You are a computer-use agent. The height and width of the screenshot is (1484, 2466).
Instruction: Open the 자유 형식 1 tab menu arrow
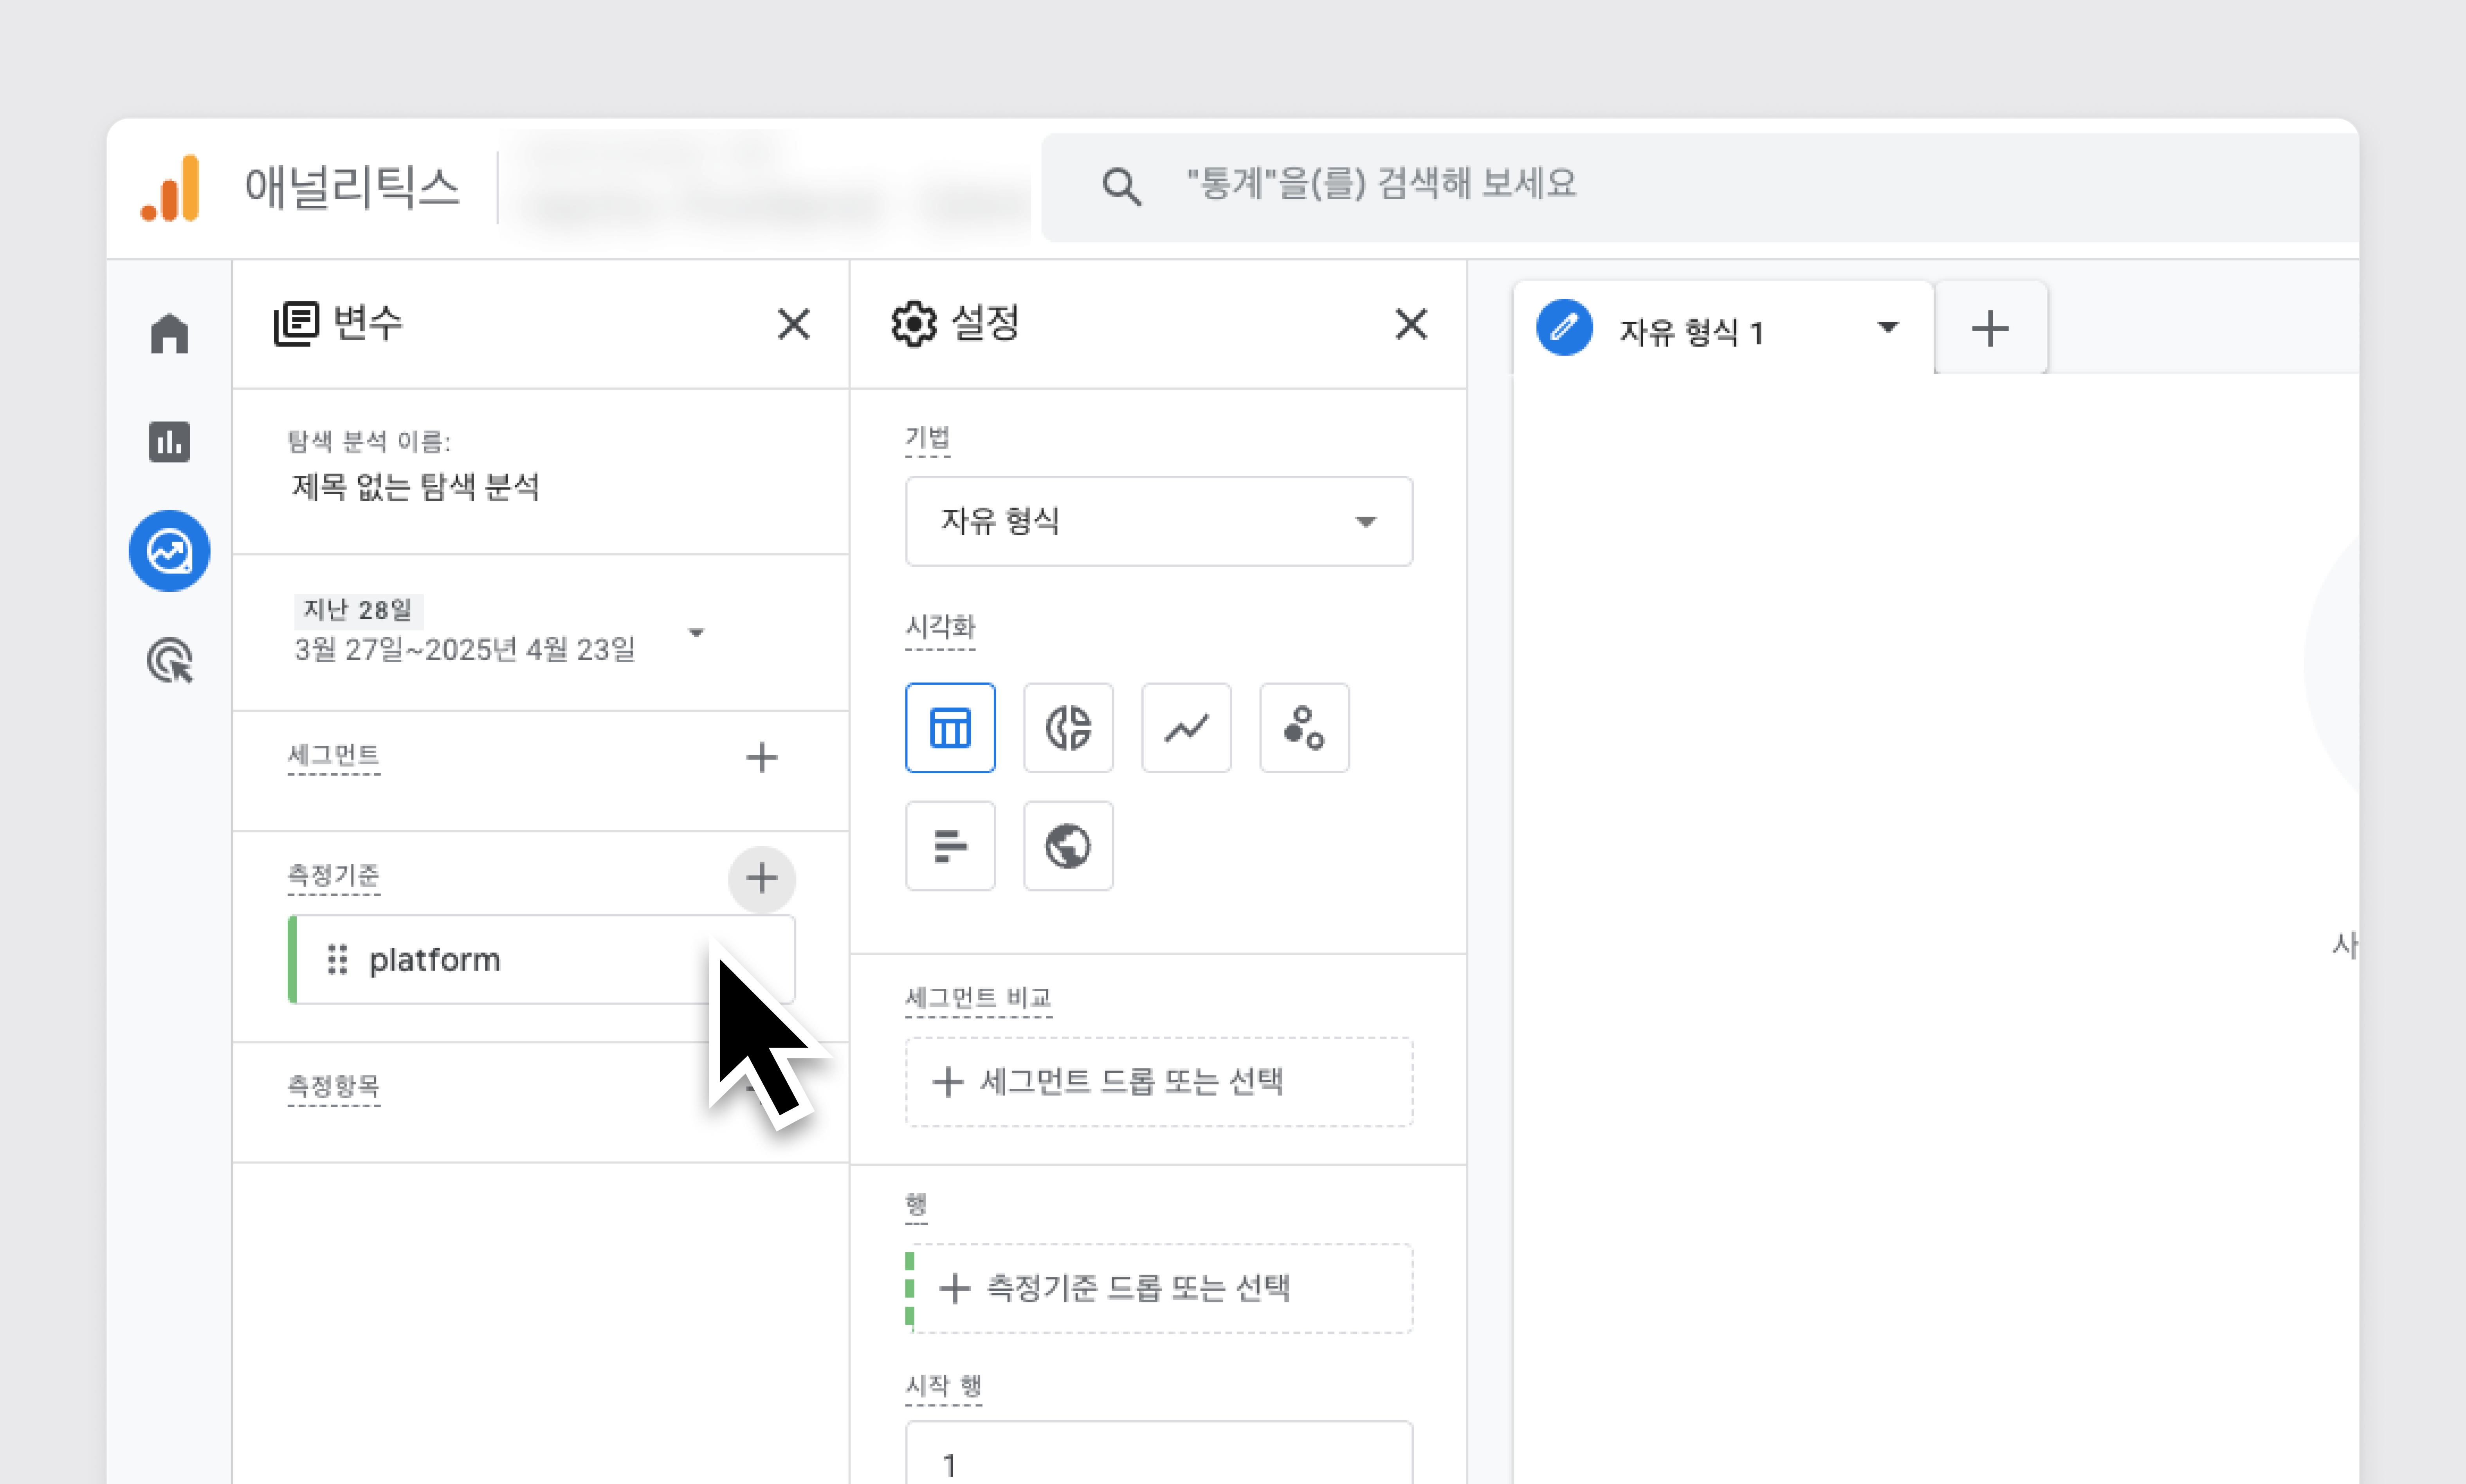[1888, 327]
